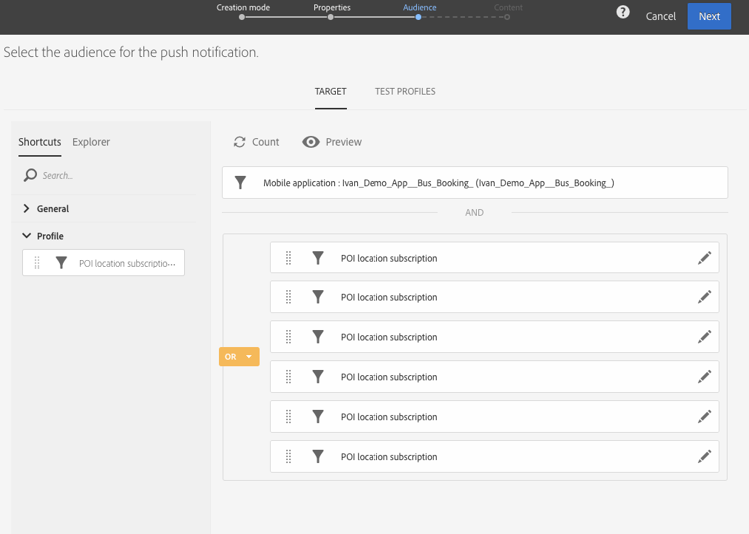The height and width of the screenshot is (534, 749).
Task: Click the first POI rule drag handle
Action: pyautogui.click(x=288, y=258)
